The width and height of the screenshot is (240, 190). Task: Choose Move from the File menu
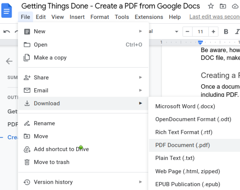click(x=83, y=136)
